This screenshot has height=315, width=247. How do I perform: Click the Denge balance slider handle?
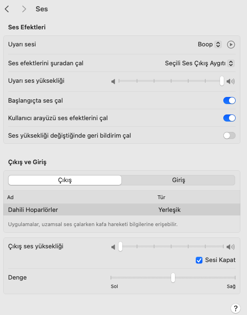pos(173,278)
